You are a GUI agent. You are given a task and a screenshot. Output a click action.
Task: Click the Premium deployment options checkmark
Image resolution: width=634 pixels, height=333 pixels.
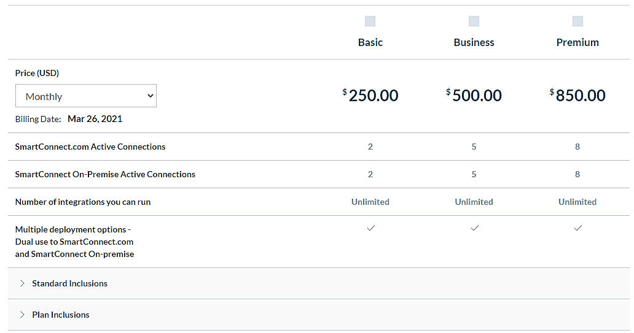click(x=578, y=228)
